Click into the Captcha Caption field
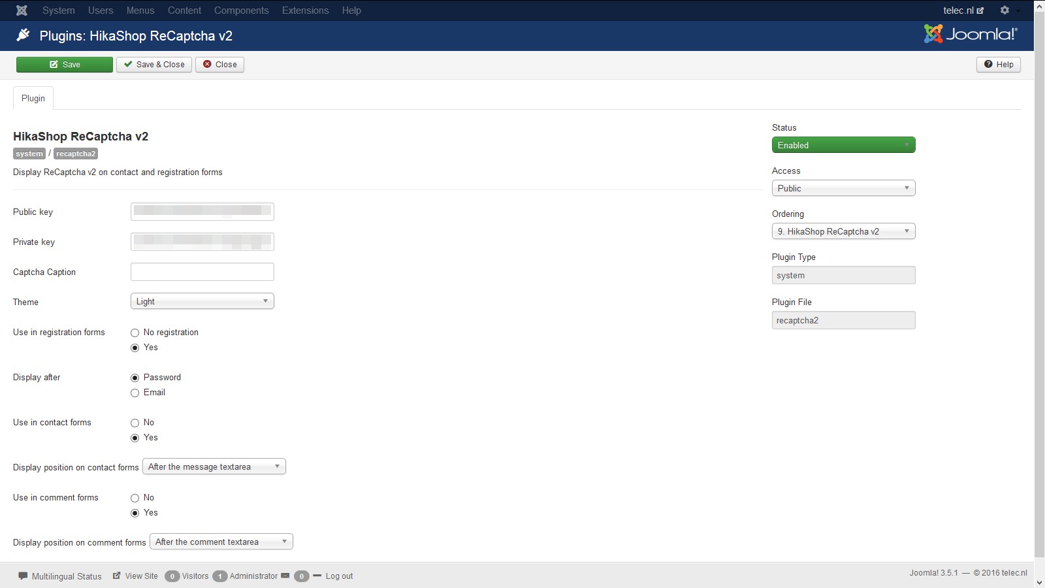Viewport: 1045px width, 588px height. click(x=202, y=272)
